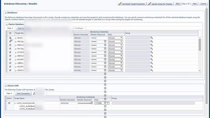Image resolution: width=210 pixels, height=118 pixels.
Task: Click Specify Group for Targets button
Action: click(x=160, y=4)
